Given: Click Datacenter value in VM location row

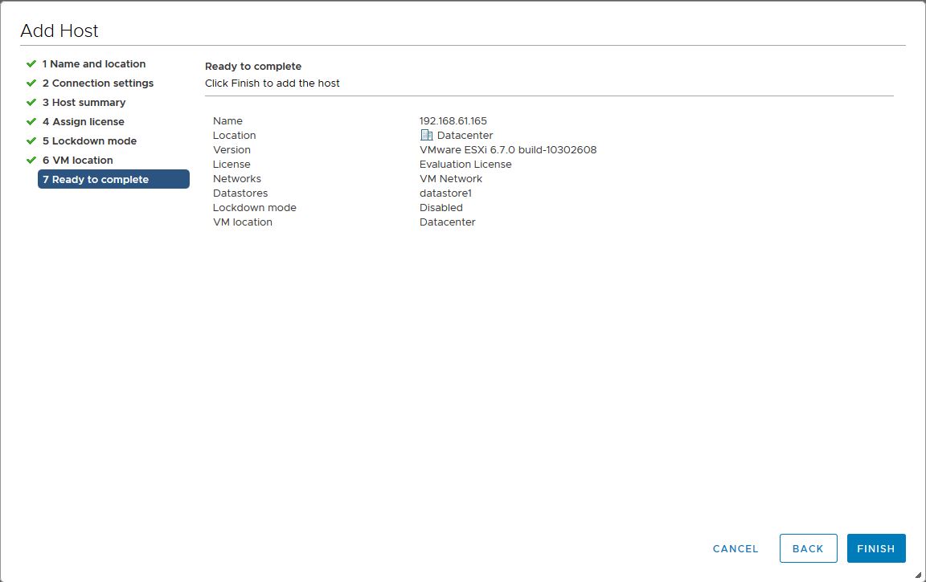Looking at the screenshot, I should click(x=447, y=222).
